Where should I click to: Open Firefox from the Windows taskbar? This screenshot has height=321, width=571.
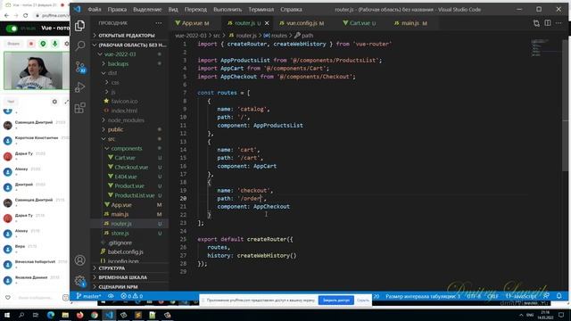[x=79, y=315]
